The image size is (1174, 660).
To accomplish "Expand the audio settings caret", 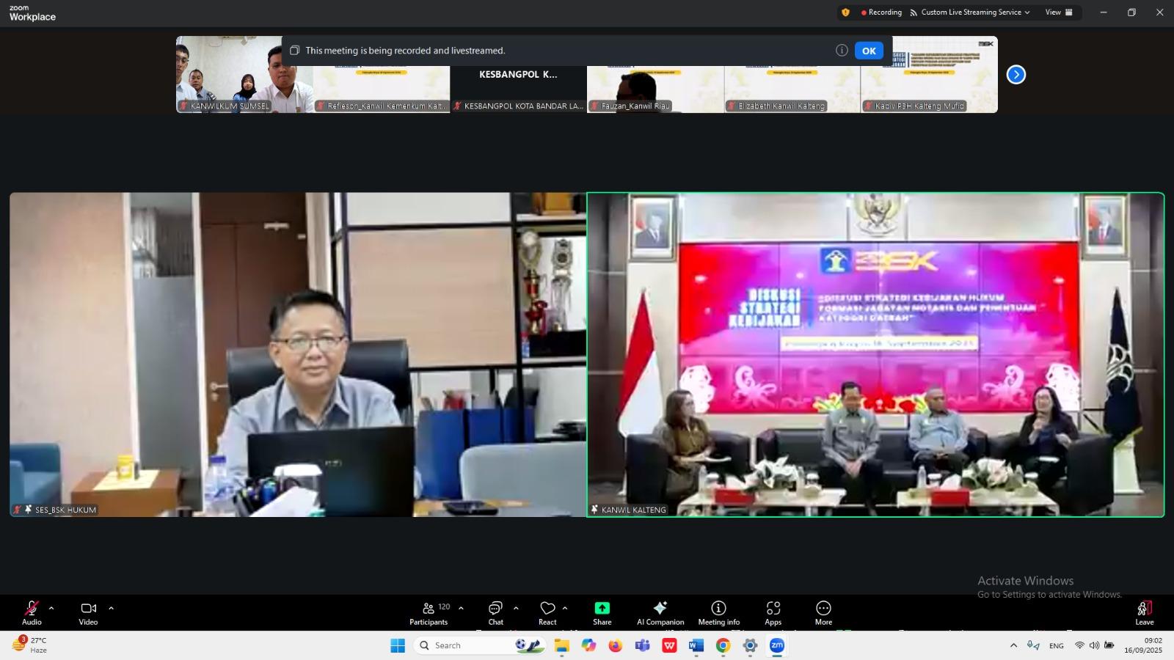I will tap(51, 608).
